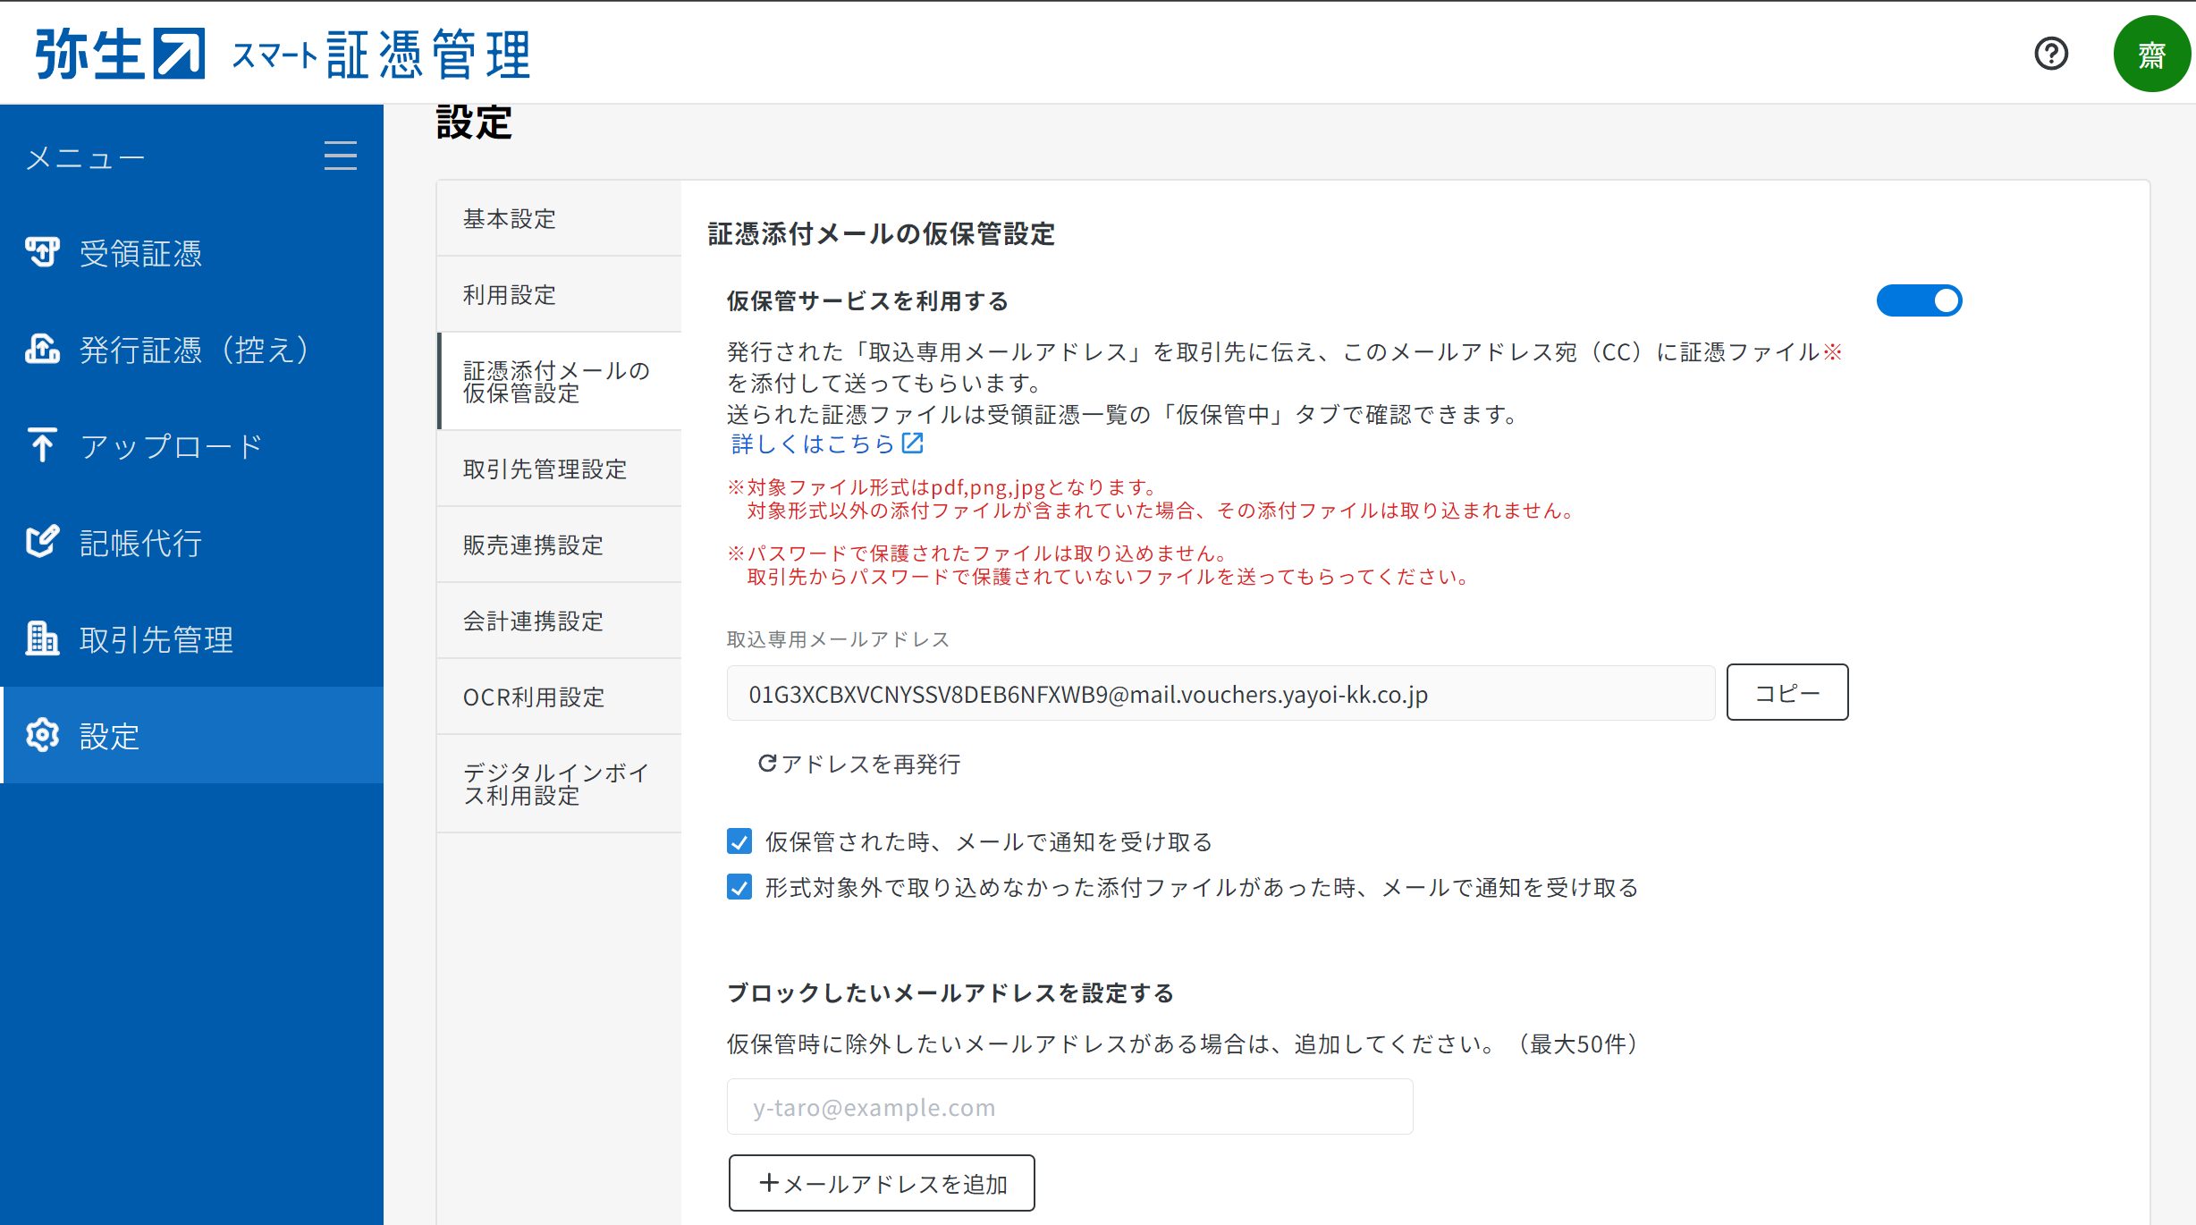Turn off the 仮保管サービスを利用する switch
The image size is (2196, 1225).
tap(1919, 300)
